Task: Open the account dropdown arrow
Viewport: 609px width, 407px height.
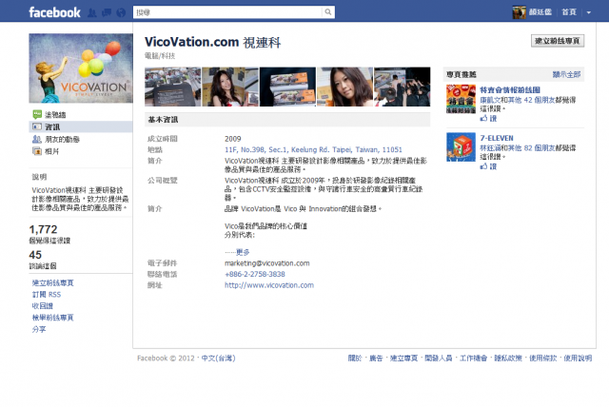Action: tap(589, 12)
